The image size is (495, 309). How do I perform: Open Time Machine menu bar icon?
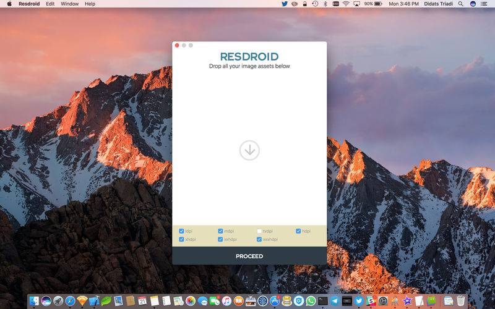315,4
